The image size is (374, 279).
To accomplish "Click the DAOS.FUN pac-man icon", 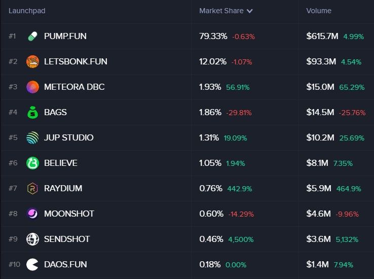I will point(32,264).
